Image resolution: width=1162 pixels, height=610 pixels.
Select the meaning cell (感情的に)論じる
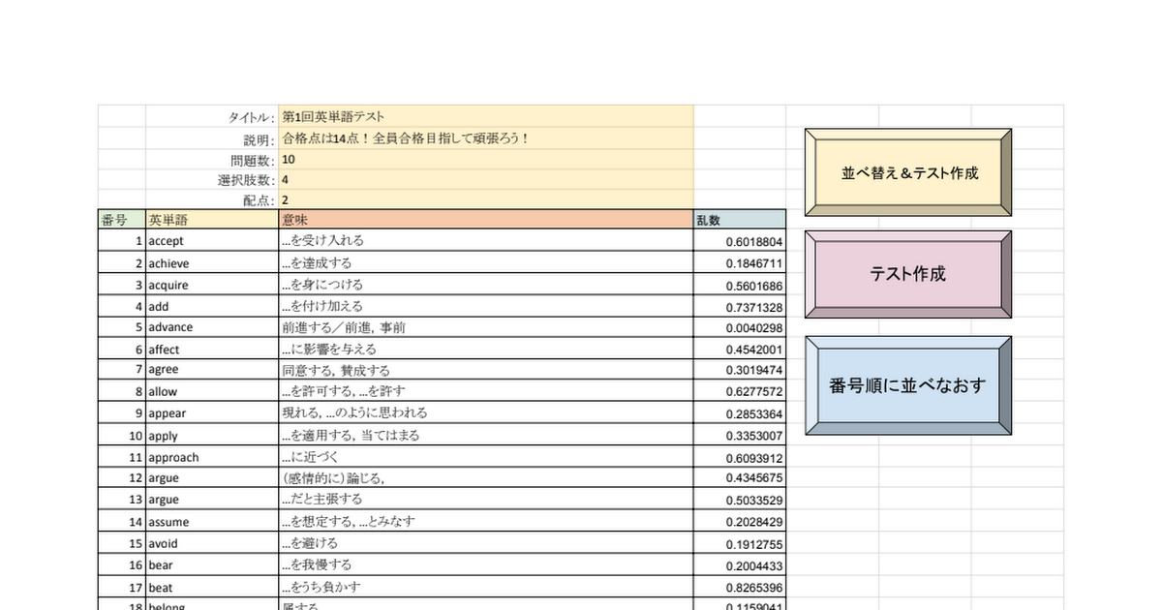(x=486, y=477)
